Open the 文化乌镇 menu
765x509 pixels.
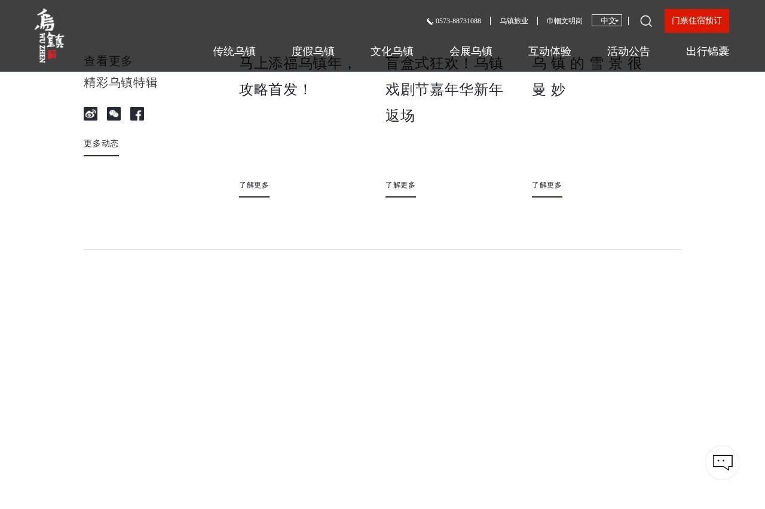pos(392,51)
